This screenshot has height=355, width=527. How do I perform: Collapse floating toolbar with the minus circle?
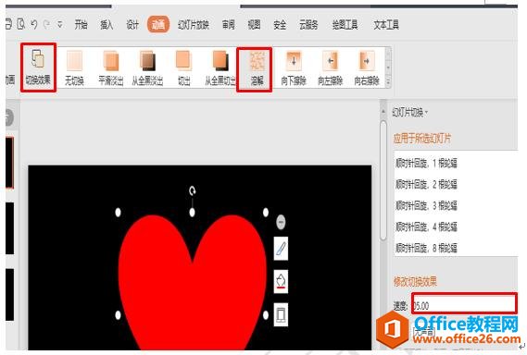281,222
